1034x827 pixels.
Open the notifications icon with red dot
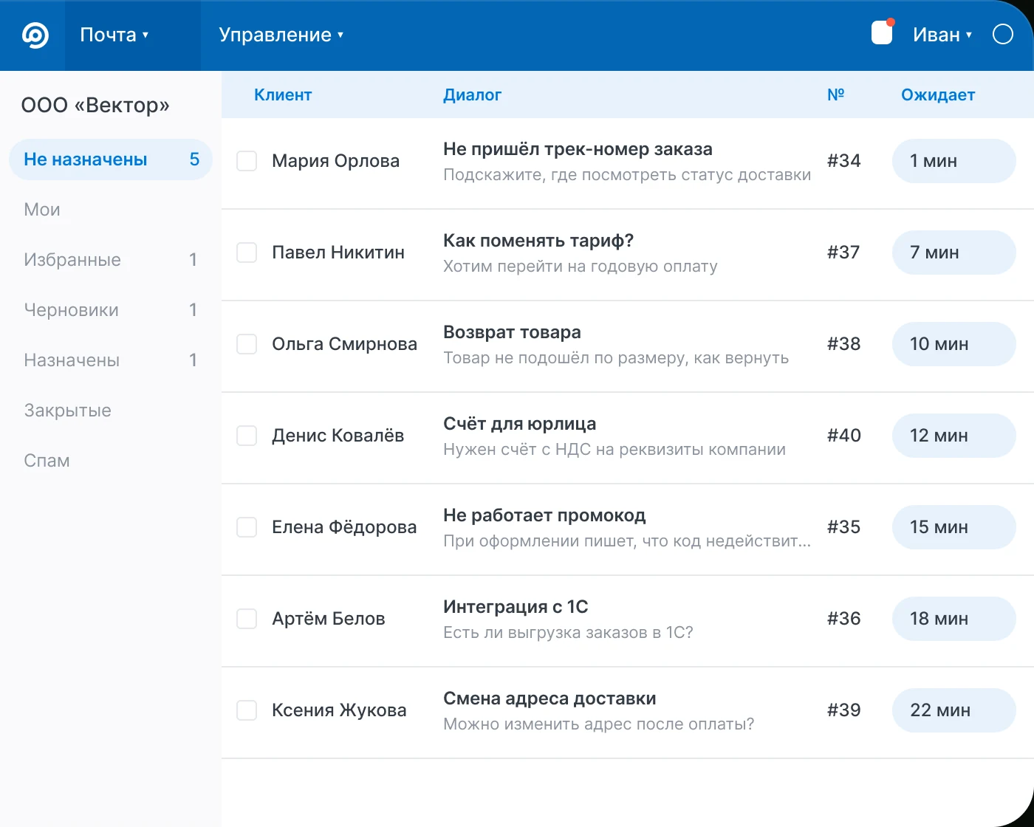click(883, 32)
